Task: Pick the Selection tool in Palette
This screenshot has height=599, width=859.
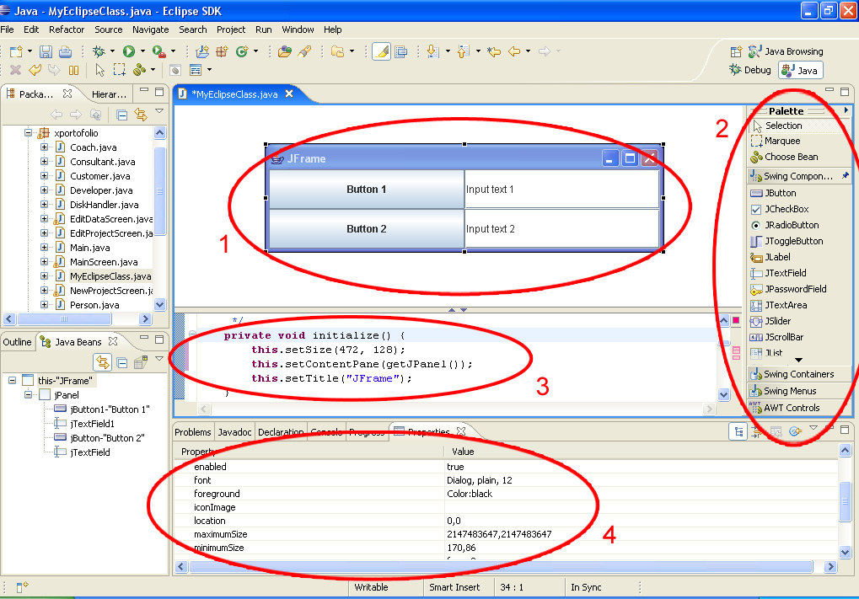Action: tap(799, 126)
